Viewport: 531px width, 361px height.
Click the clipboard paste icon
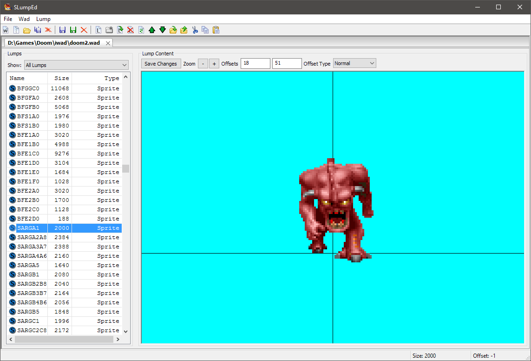(216, 30)
